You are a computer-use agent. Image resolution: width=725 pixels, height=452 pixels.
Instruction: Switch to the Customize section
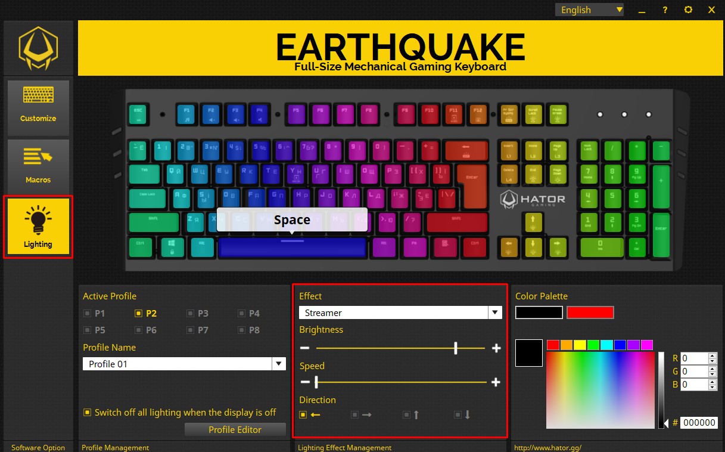(38, 108)
